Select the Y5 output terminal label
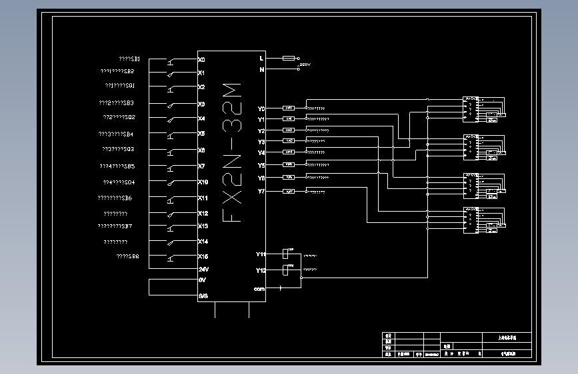This screenshot has height=374, width=578. click(261, 165)
